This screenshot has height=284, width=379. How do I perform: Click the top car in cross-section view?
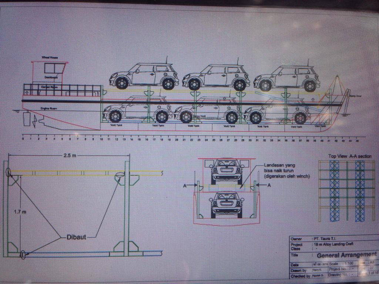coord(227,171)
